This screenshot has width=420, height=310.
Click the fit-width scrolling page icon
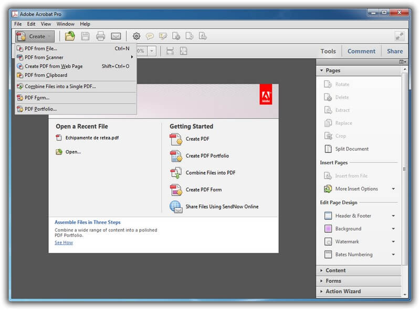pyautogui.click(x=170, y=51)
